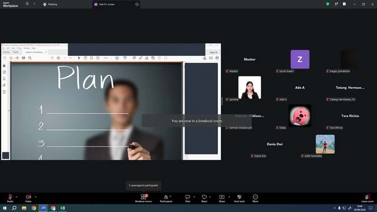Image resolution: width=377 pixels, height=212 pixels.
Task: Show hidden system tray icons
Action: click(x=335, y=208)
